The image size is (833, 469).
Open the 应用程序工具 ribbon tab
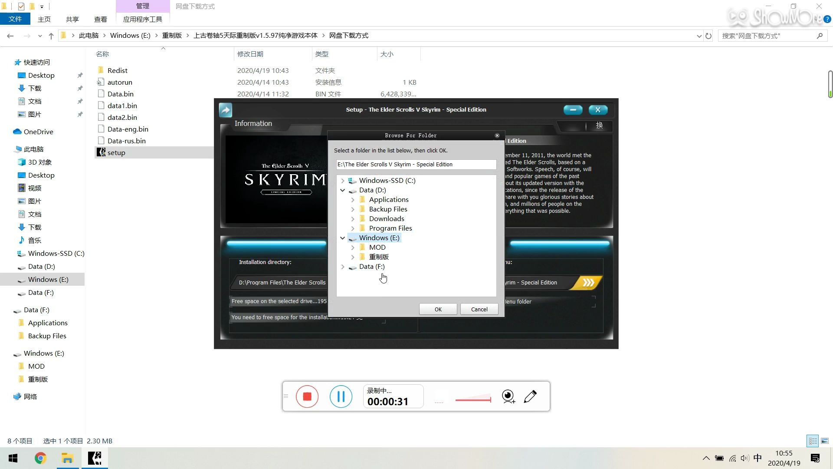click(142, 19)
